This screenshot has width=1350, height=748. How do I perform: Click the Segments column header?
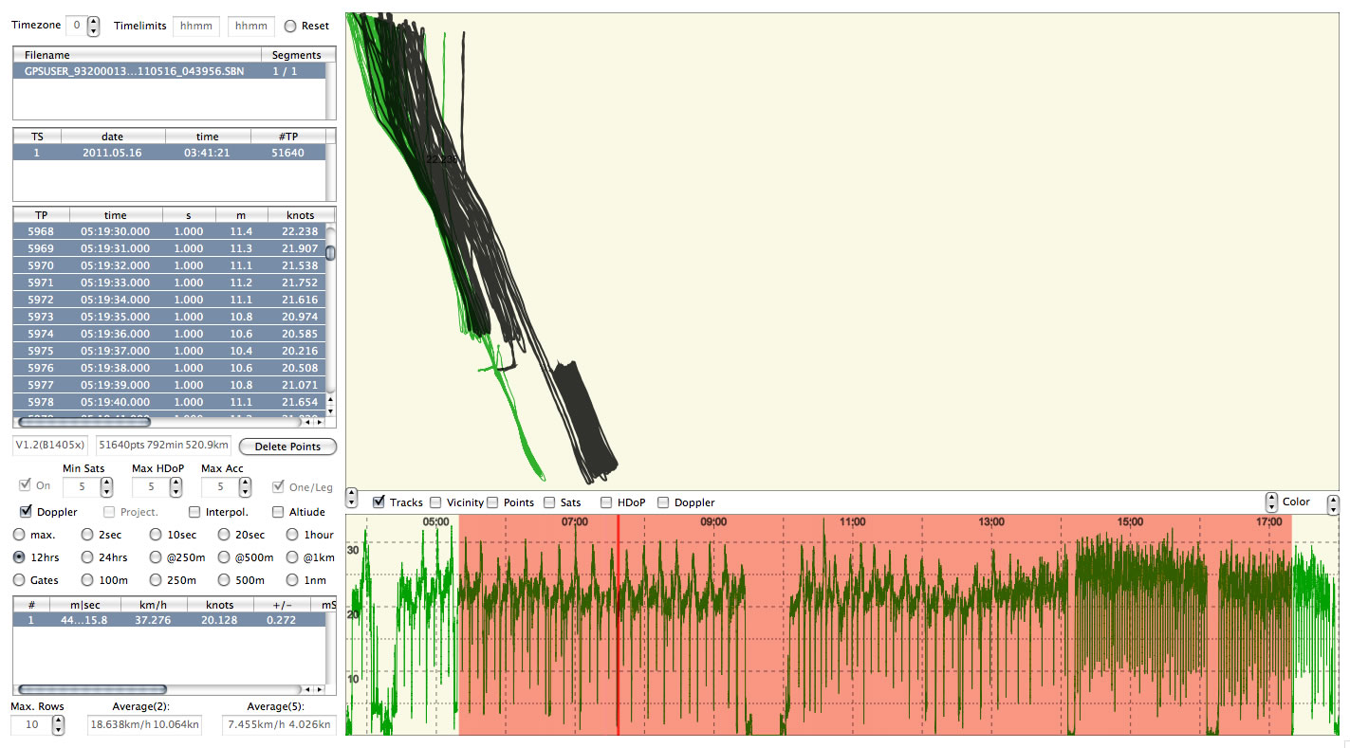pos(296,55)
